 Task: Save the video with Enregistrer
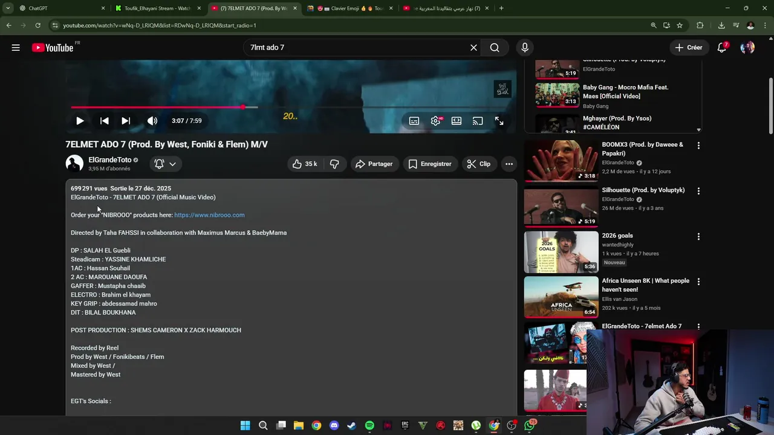tap(430, 164)
